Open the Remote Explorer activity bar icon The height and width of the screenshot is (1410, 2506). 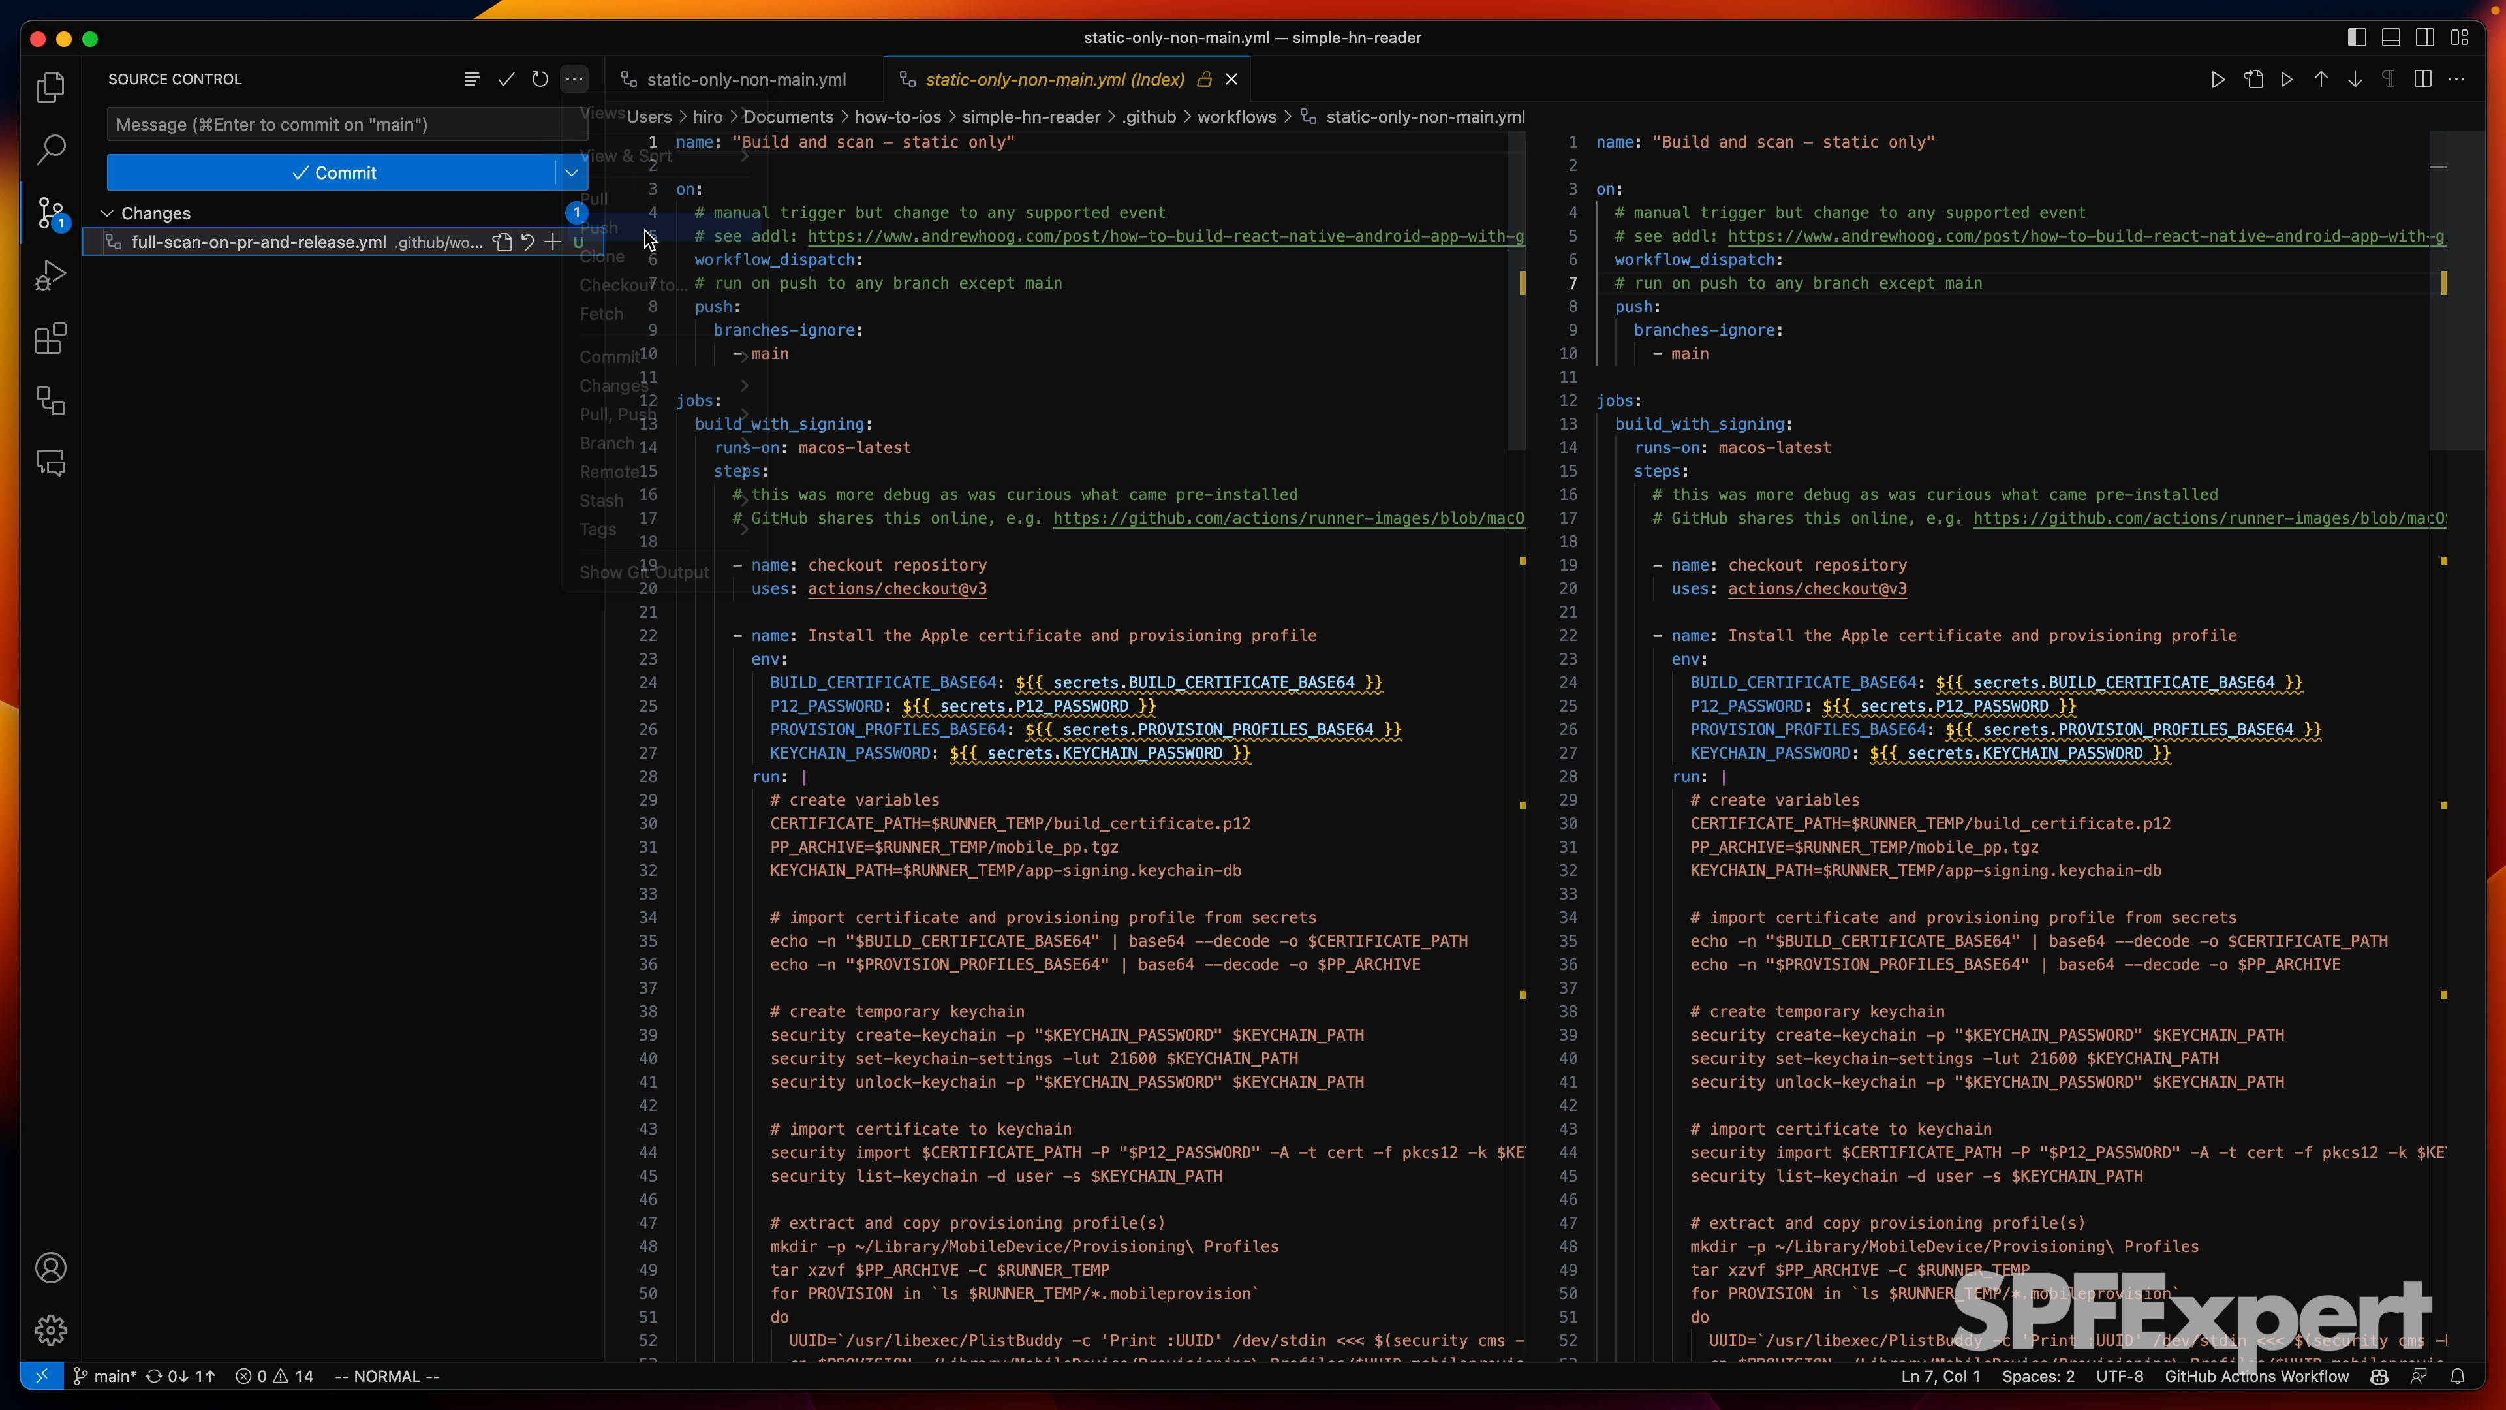click(51, 401)
